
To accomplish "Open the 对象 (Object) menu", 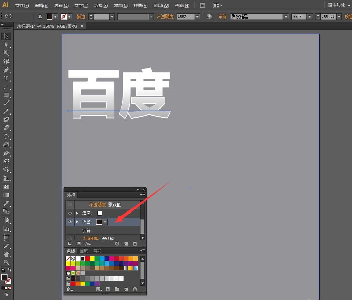I will (61, 5).
